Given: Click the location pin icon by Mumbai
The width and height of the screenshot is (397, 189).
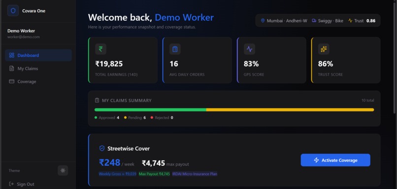Looking at the screenshot, I should click(263, 21).
